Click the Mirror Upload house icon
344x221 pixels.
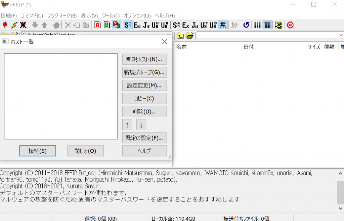[x=56, y=25]
